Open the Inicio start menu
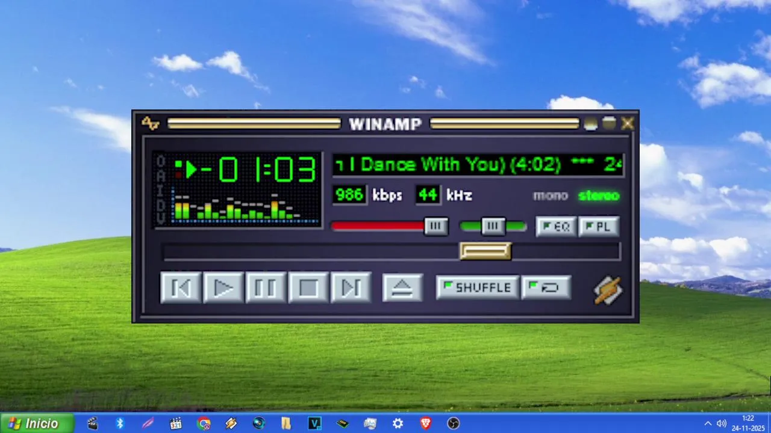 coord(36,423)
